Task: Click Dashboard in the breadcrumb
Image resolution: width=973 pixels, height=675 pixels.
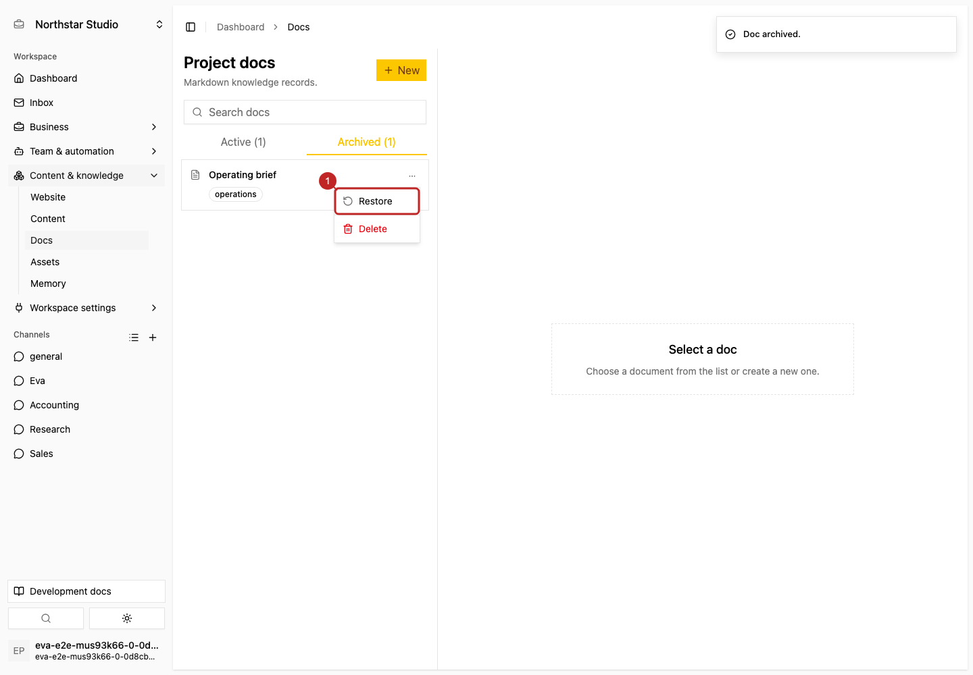Action: (241, 27)
